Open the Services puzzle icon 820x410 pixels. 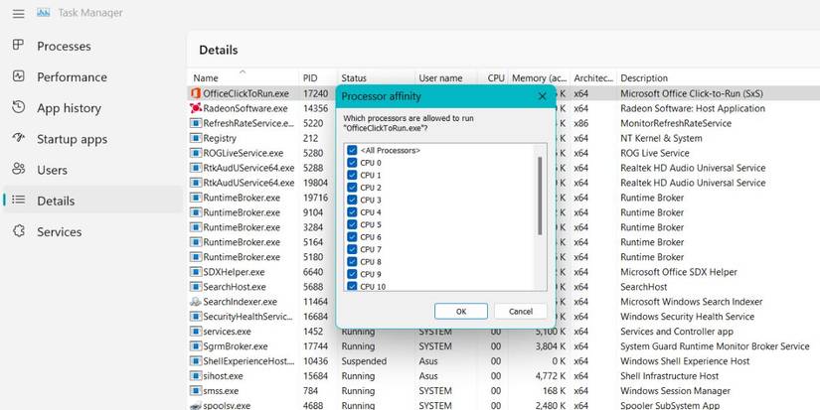18,231
